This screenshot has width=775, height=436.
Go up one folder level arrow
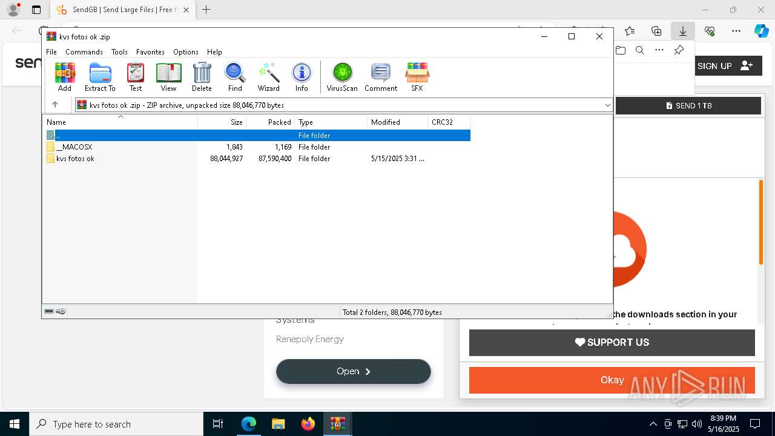[55, 105]
